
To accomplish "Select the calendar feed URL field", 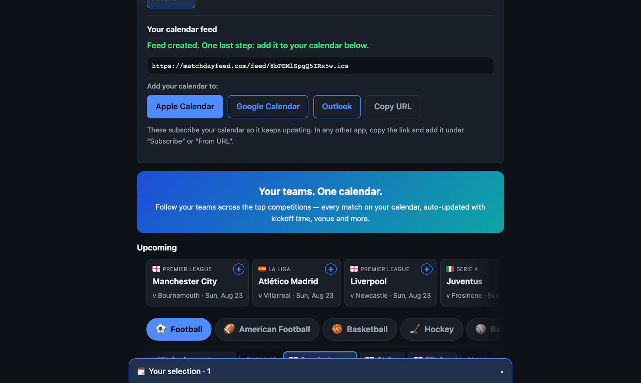I will coord(320,66).
